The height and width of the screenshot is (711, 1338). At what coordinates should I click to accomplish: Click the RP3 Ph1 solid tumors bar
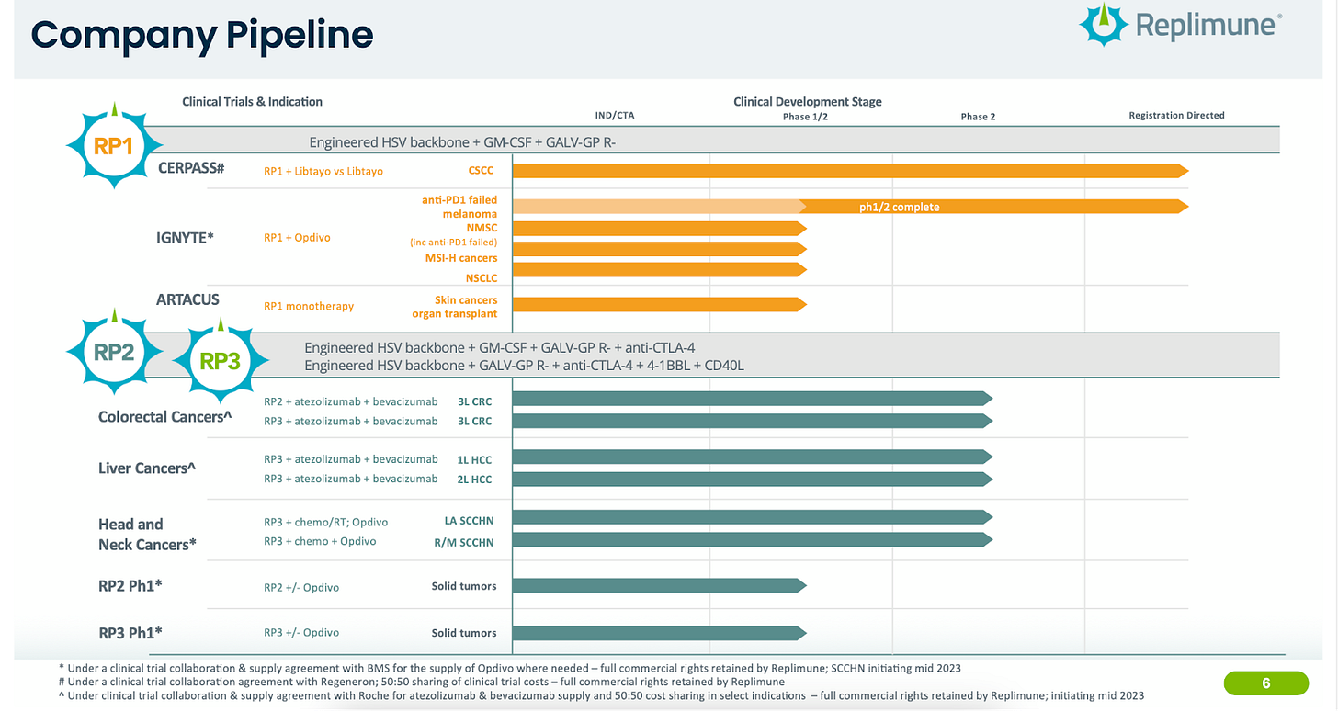coord(659,632)
